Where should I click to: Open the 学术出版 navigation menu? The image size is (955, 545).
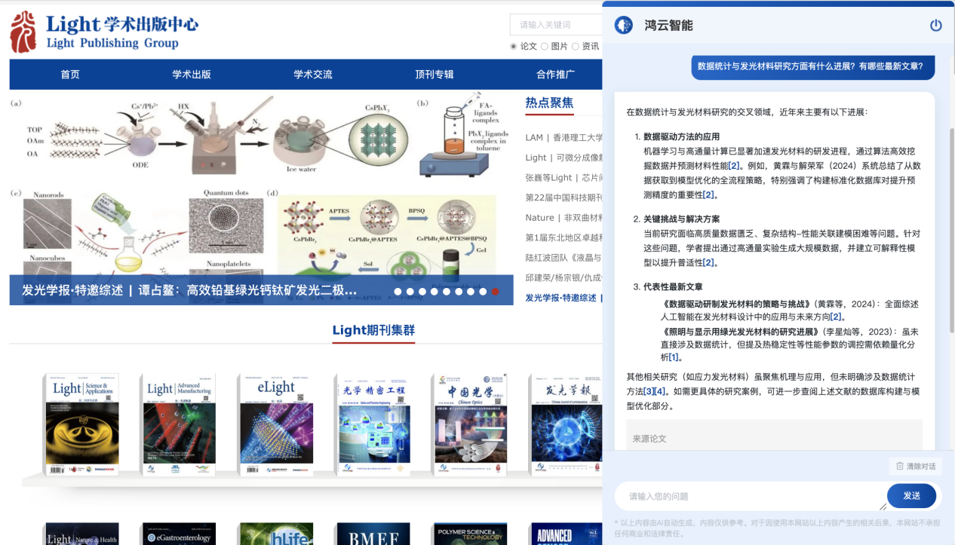point(192,74)
